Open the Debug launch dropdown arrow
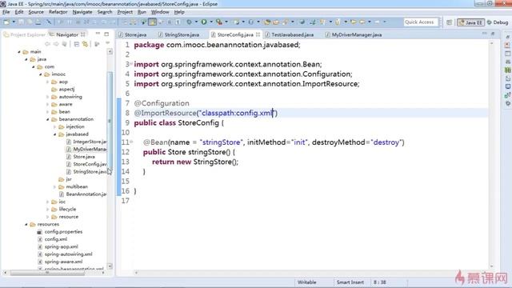The height and width of the screenshot is (288, 512). pyautogui.click(x=196, y=22)
